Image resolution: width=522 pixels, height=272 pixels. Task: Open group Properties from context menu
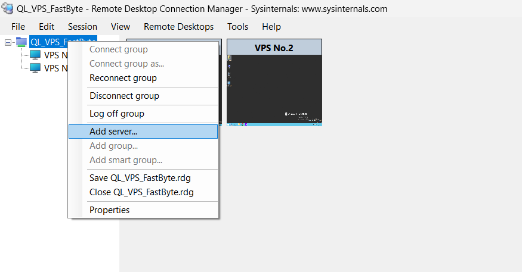coord(143,210)
